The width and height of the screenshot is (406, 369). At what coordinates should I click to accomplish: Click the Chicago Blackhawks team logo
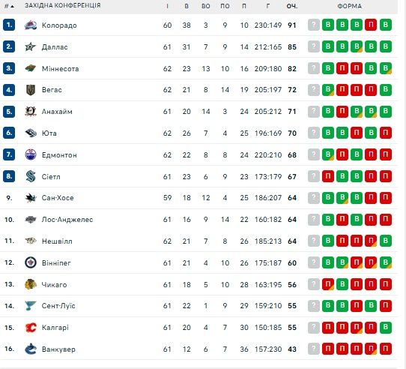(31, 284)
